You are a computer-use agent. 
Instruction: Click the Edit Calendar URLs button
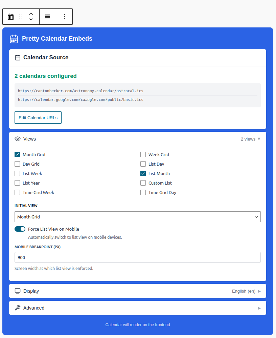38,118
